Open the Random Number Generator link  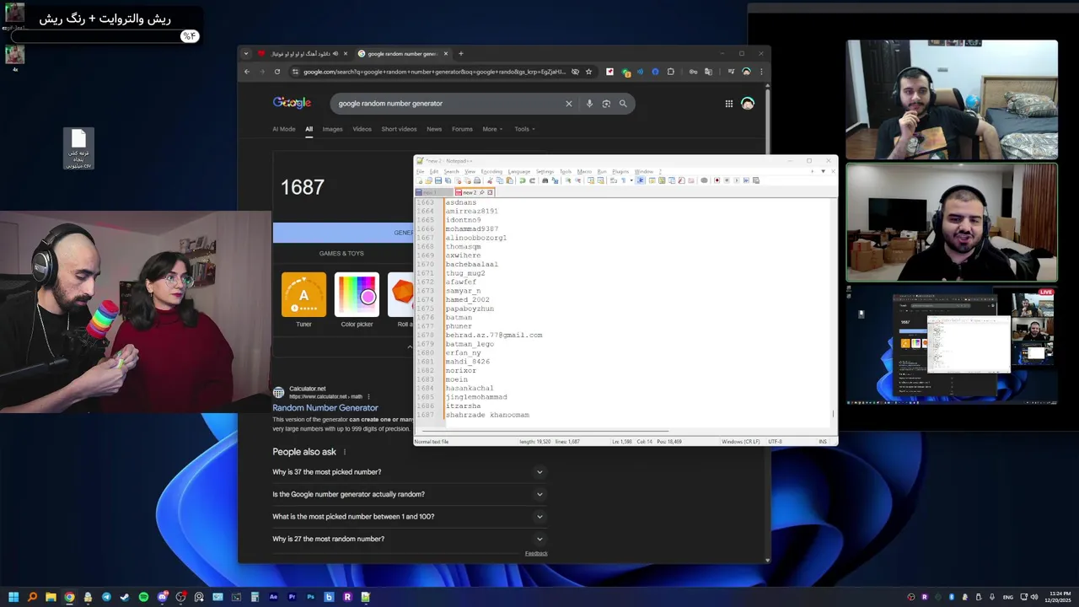325,408
